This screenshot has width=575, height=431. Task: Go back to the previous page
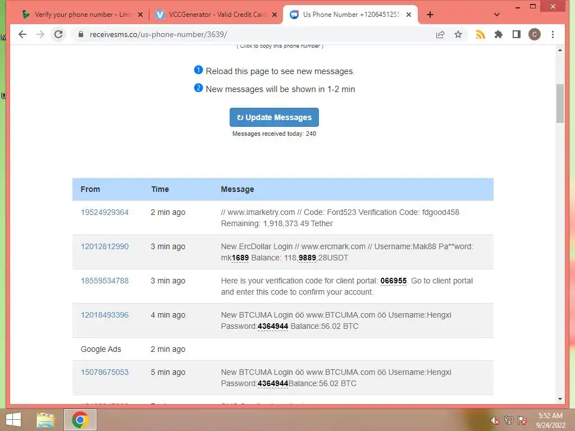point(22,34)
